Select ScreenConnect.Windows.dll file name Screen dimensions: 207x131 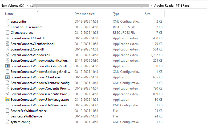point(30,55)
